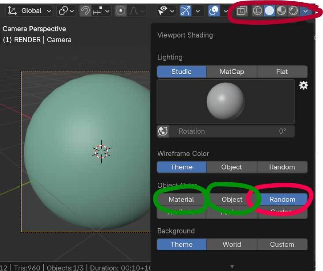
Task: Open the snapping options dropdown
Action: pos(101,11)
